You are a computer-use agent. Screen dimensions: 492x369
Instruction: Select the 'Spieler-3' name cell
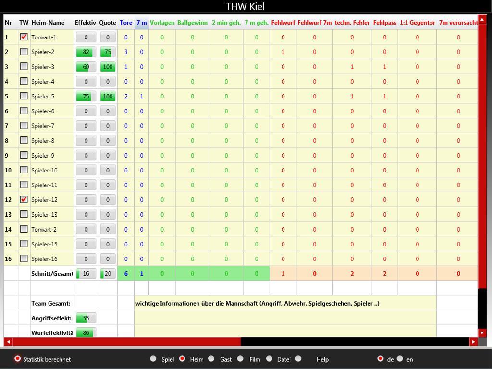tap(52, 67)
